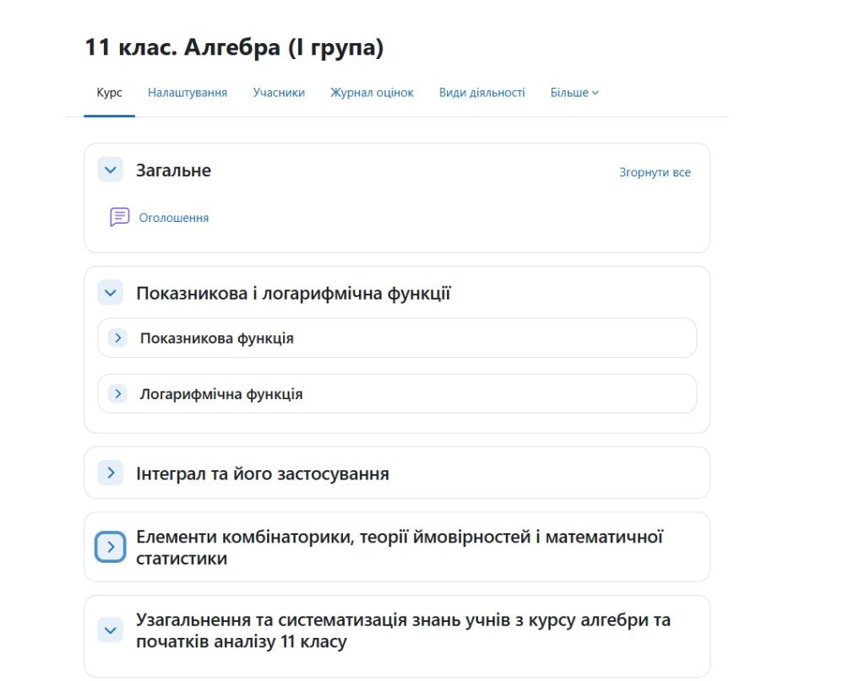The image size is (865, 681).
Task: Expand the Показникова функція subsection chevron
Action: pos(118,338)
